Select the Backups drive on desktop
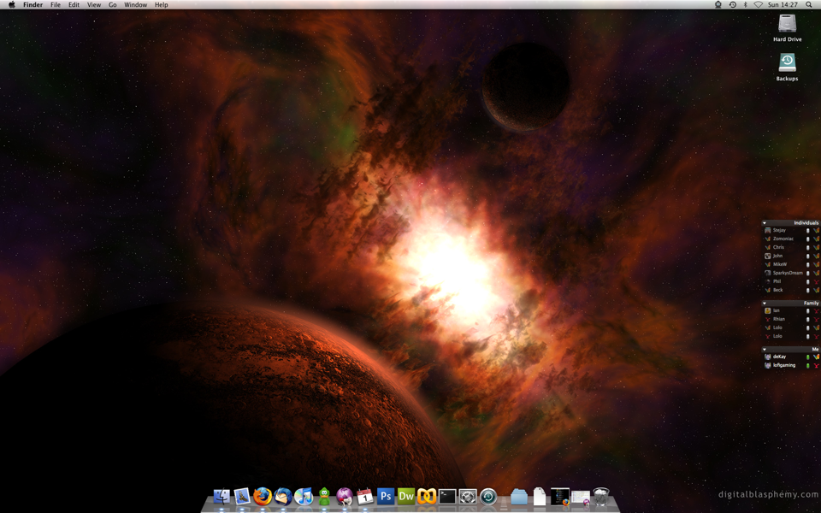821x513 pixels. [x=787, y=63]
